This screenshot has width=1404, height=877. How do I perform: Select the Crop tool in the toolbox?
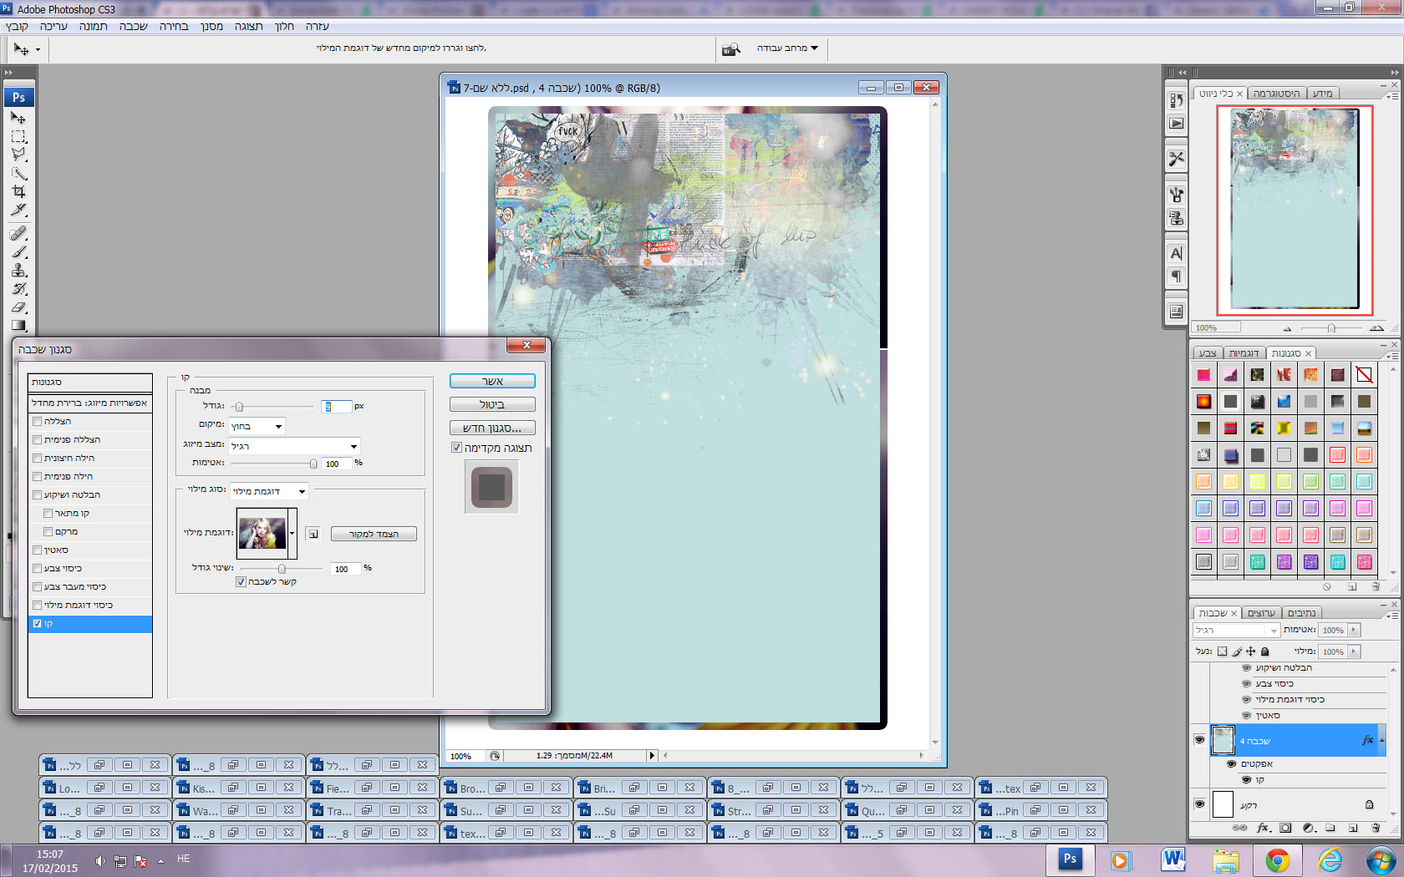tap(18, 191)
